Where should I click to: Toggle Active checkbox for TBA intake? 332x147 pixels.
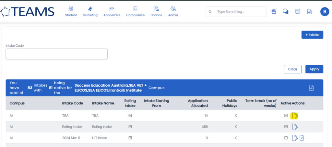tap(286, 116)
